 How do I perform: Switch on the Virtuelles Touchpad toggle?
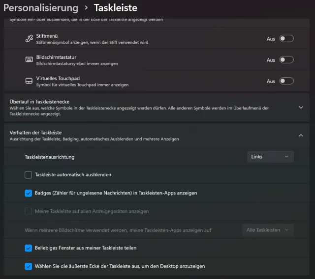[286, 81]
